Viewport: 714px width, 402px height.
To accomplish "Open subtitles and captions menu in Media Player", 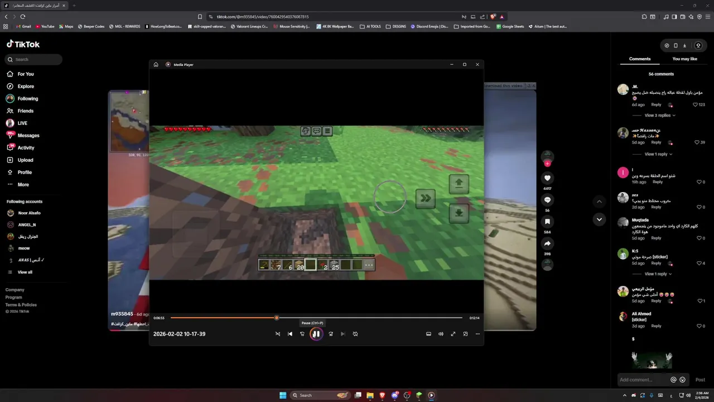I will click(x=428, y=334).
